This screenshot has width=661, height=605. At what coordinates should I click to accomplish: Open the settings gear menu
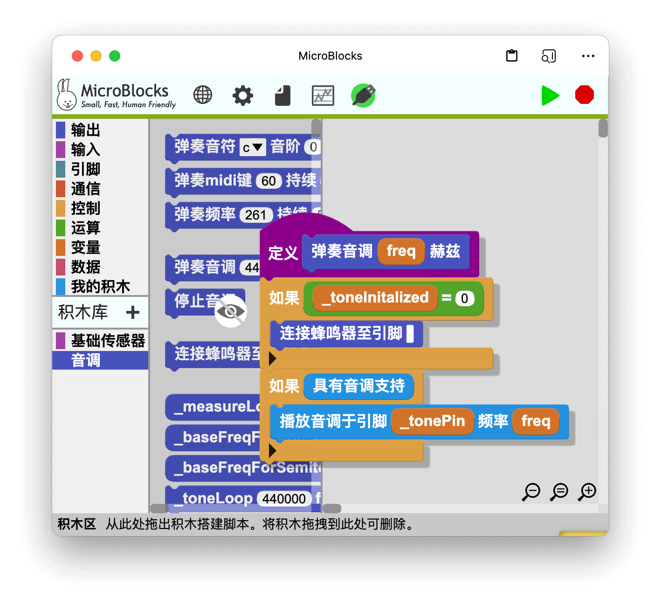pos(243,96)
